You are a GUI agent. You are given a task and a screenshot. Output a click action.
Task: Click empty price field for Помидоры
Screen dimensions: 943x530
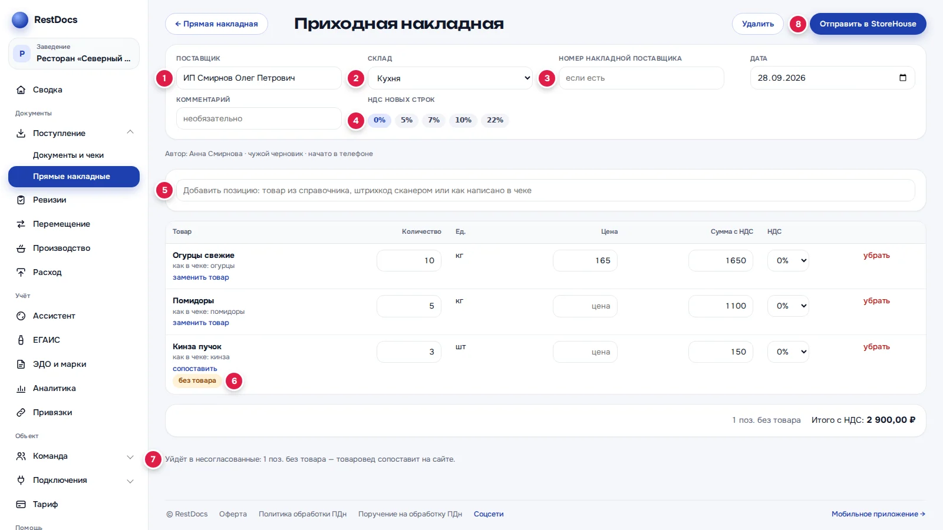click(585, 306)
